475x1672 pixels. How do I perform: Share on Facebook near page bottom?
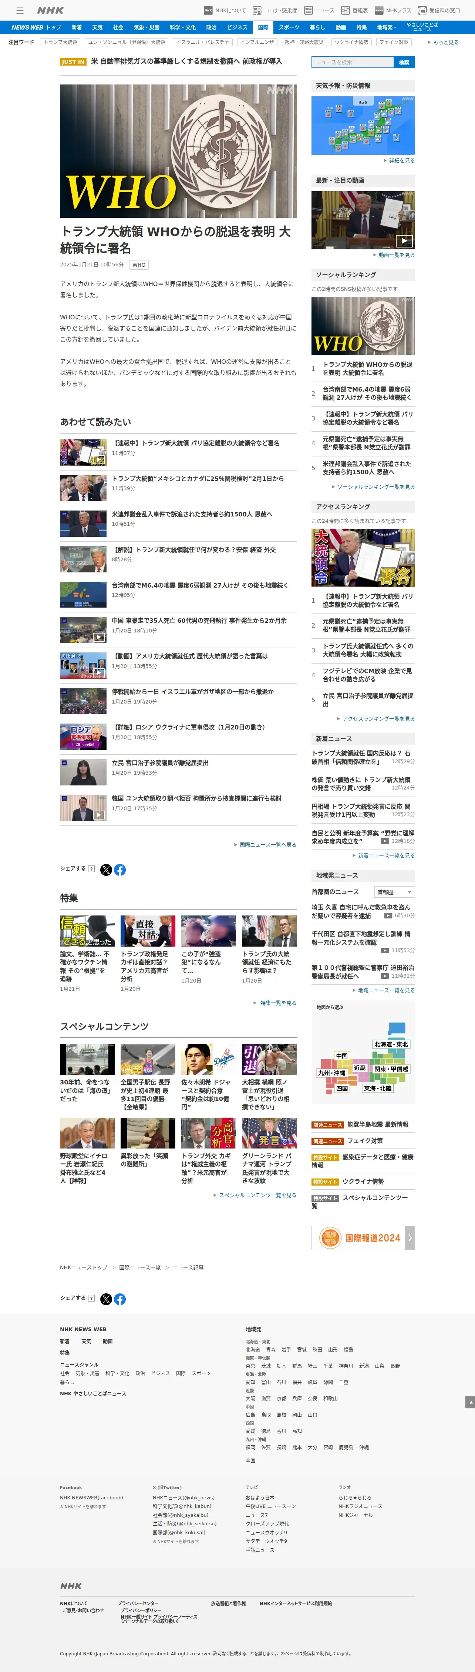(120, 1299)
